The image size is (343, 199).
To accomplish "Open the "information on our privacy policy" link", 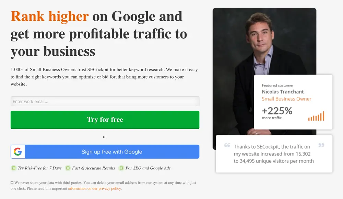I will pyautogui.click(x=94, y=188).
